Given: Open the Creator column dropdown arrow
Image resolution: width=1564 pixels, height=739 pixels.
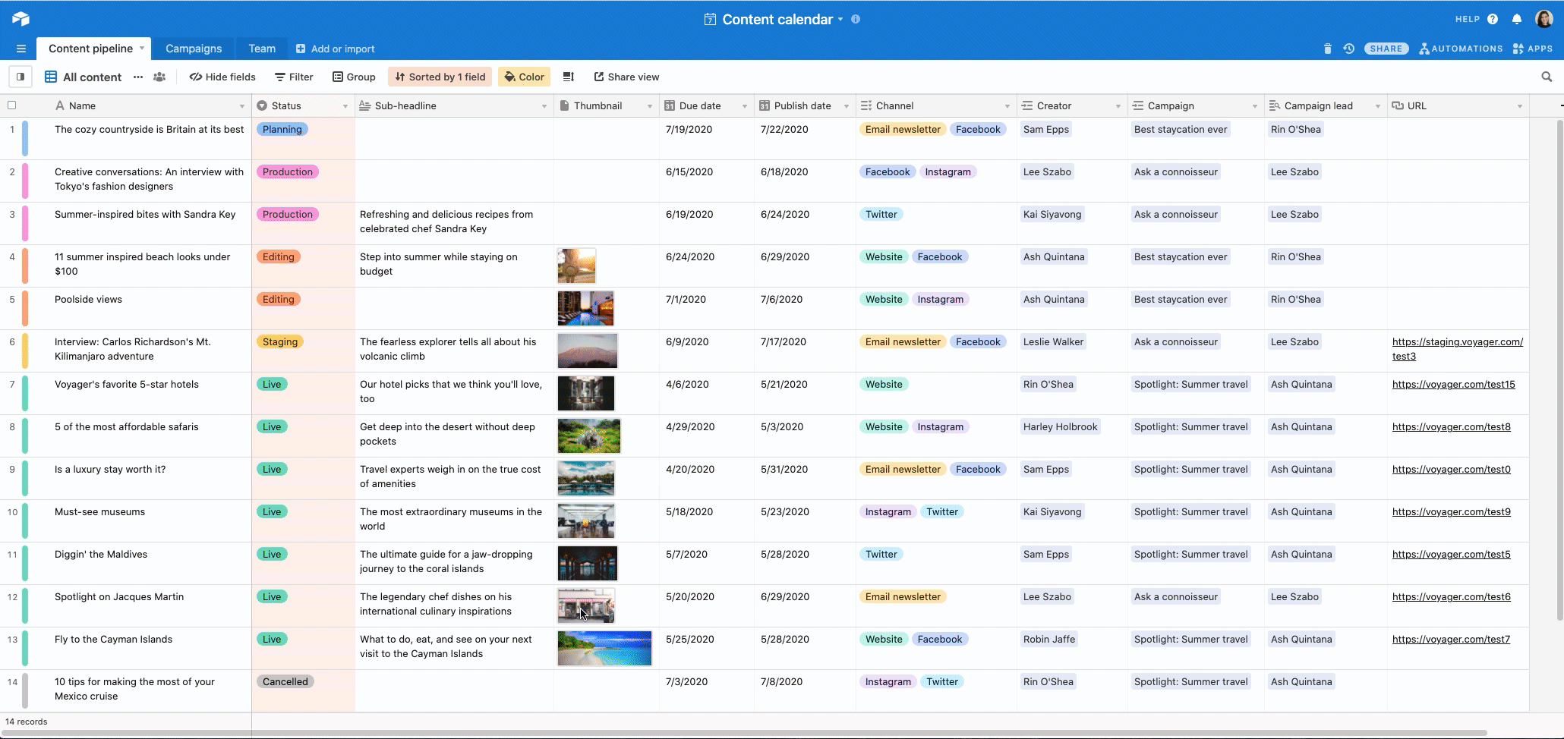Looking at the screenshot, I should [x=1118, y=106].
